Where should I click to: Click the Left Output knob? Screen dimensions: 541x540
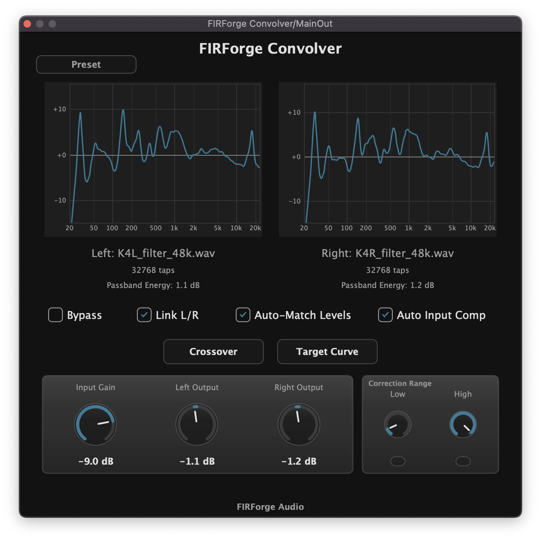tap(197, 424)
